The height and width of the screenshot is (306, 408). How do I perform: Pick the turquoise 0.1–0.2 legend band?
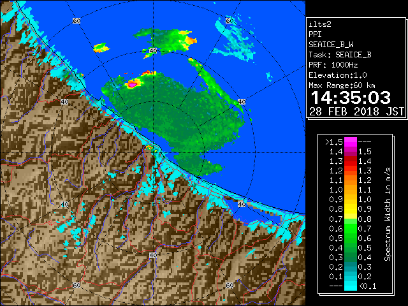point(351,277)
